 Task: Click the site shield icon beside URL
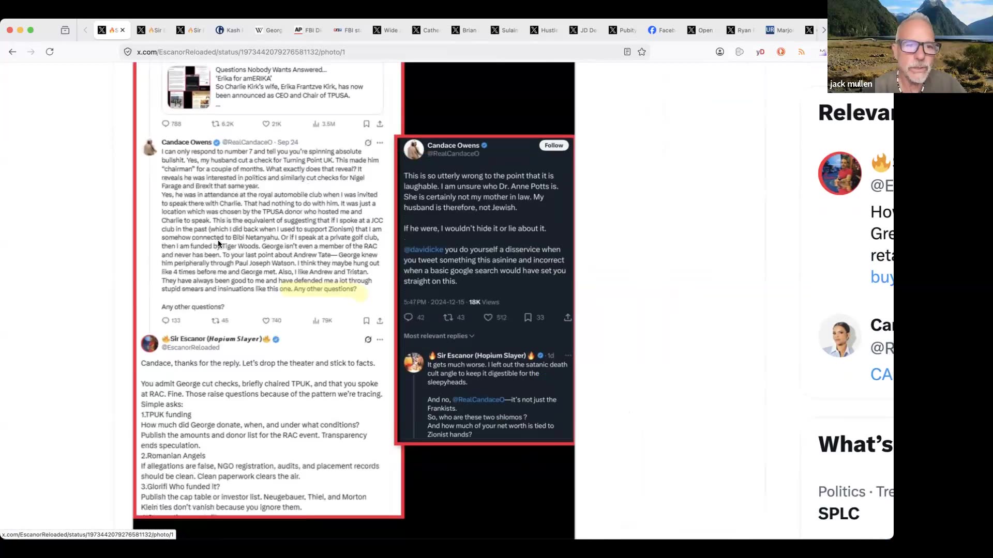coord(128,52)
